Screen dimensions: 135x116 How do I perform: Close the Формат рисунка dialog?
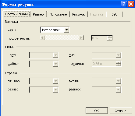tap(131, 4)
